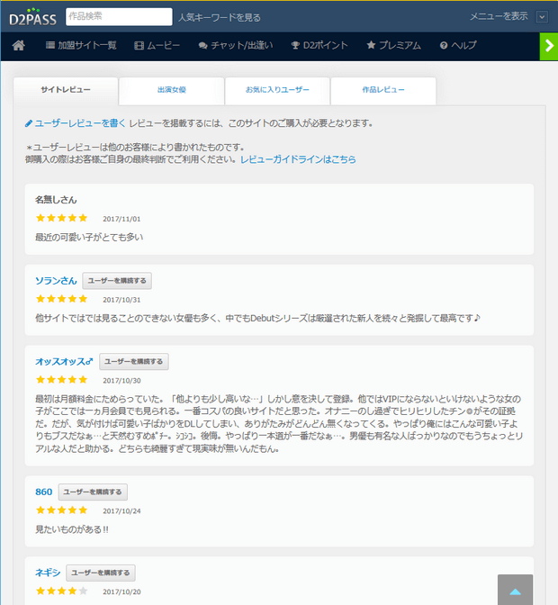The width and height of the screenshot is (558, 605).
Task: Switch to the 作品レビュー tab
Action: pyautogui.click(x=383, y=91)
